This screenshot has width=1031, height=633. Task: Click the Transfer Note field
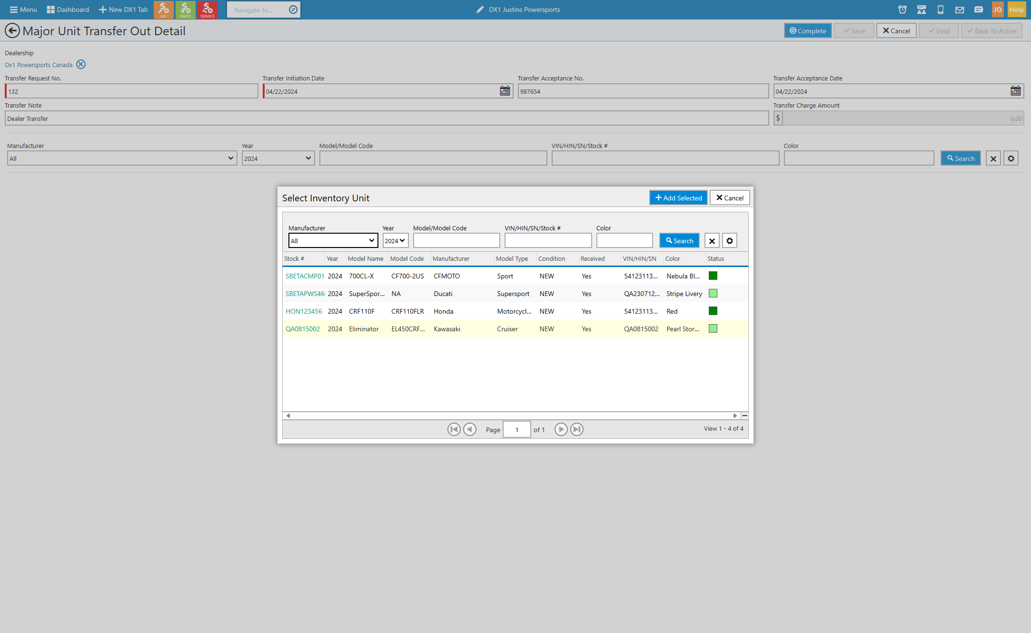[387, 119]
